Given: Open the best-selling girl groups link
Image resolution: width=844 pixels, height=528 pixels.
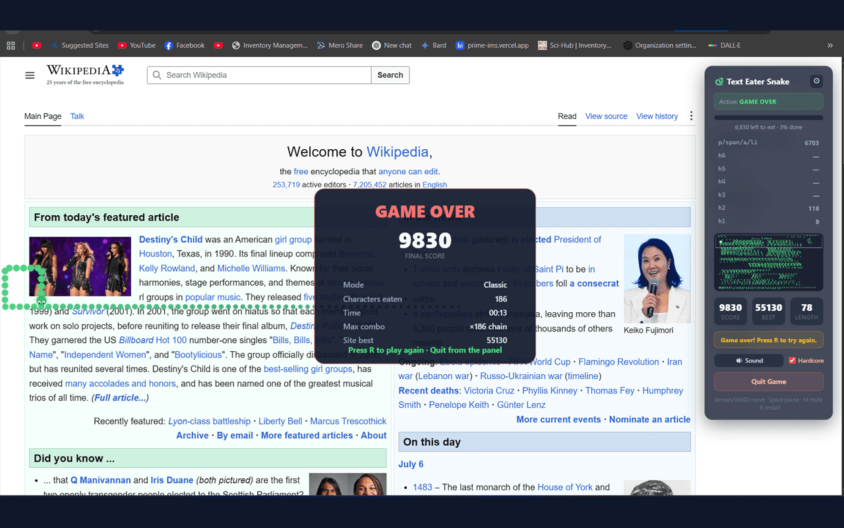Looking at the screenshot, I should (308, 369).
